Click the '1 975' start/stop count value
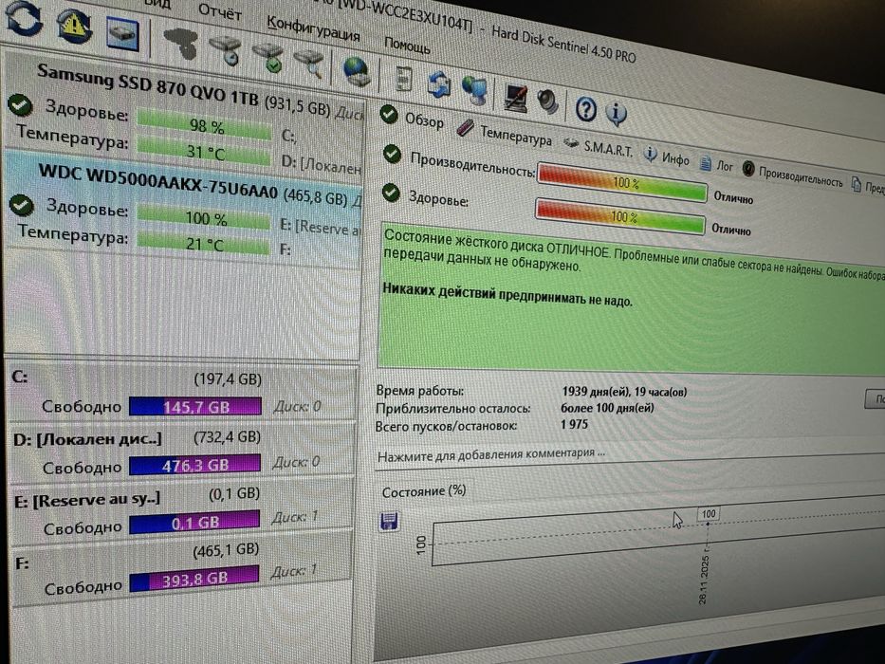This screenshot has height=664, width=885. click(x=574, y=424)
